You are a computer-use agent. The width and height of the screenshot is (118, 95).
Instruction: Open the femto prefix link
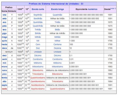pos(4,78)
